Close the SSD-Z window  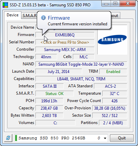coord(128,4)
